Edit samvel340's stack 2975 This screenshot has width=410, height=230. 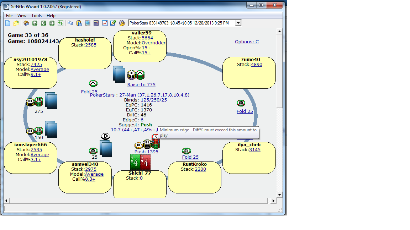pos(91,169)
